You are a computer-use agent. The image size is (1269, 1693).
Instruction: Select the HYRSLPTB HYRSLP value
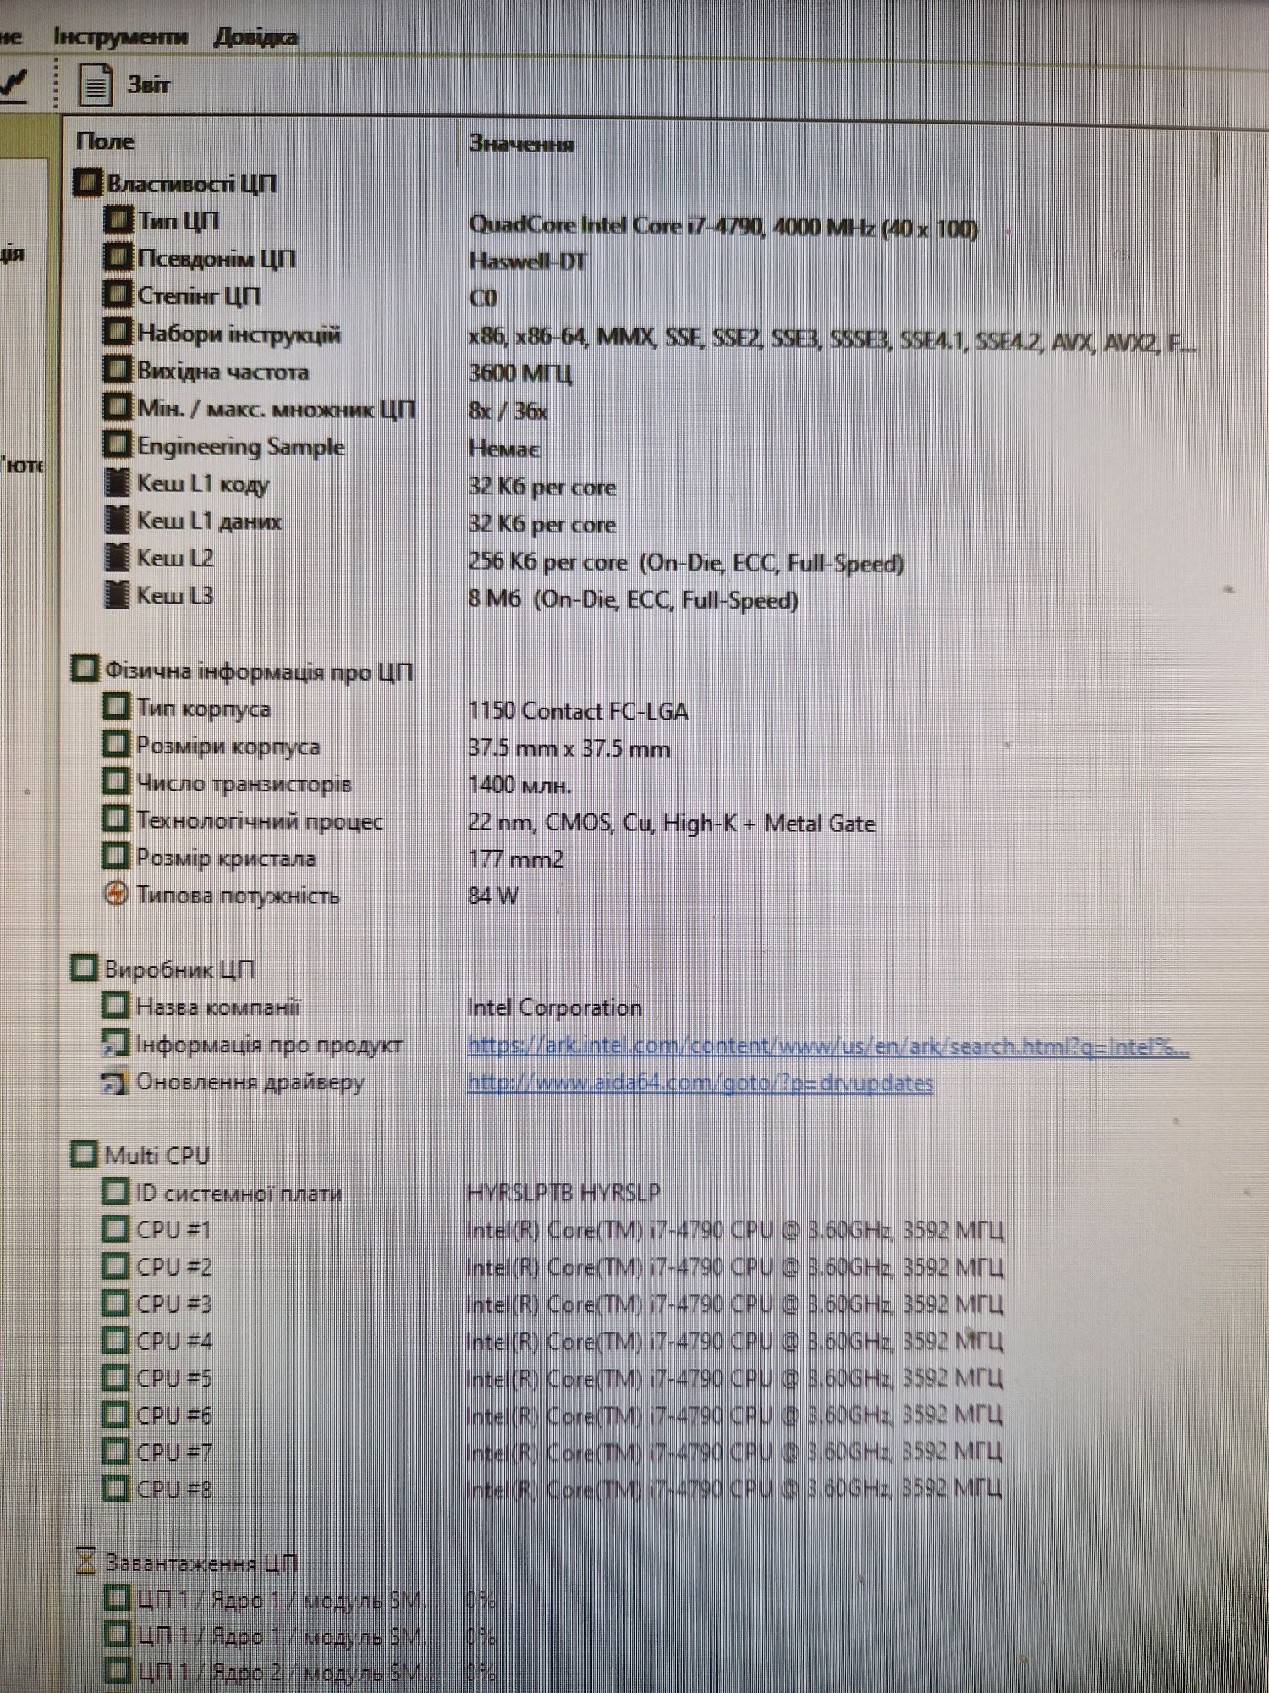click(563, 1193)
